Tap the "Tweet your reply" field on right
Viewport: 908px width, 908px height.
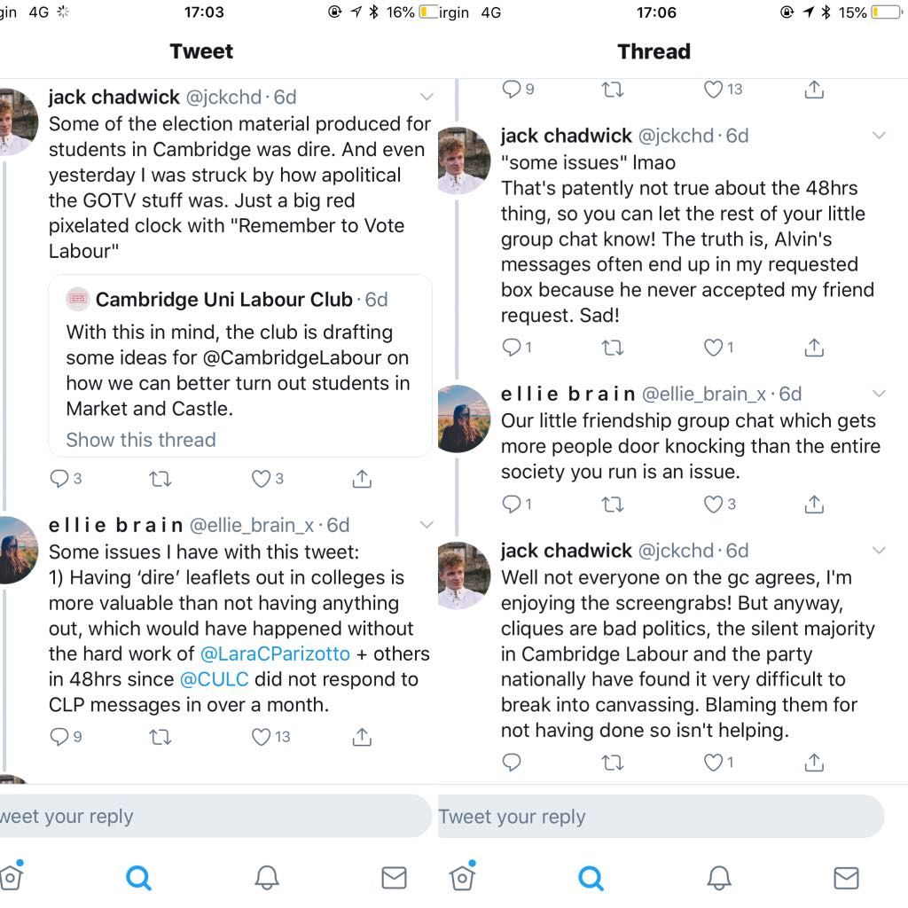[x=661, y=817]
